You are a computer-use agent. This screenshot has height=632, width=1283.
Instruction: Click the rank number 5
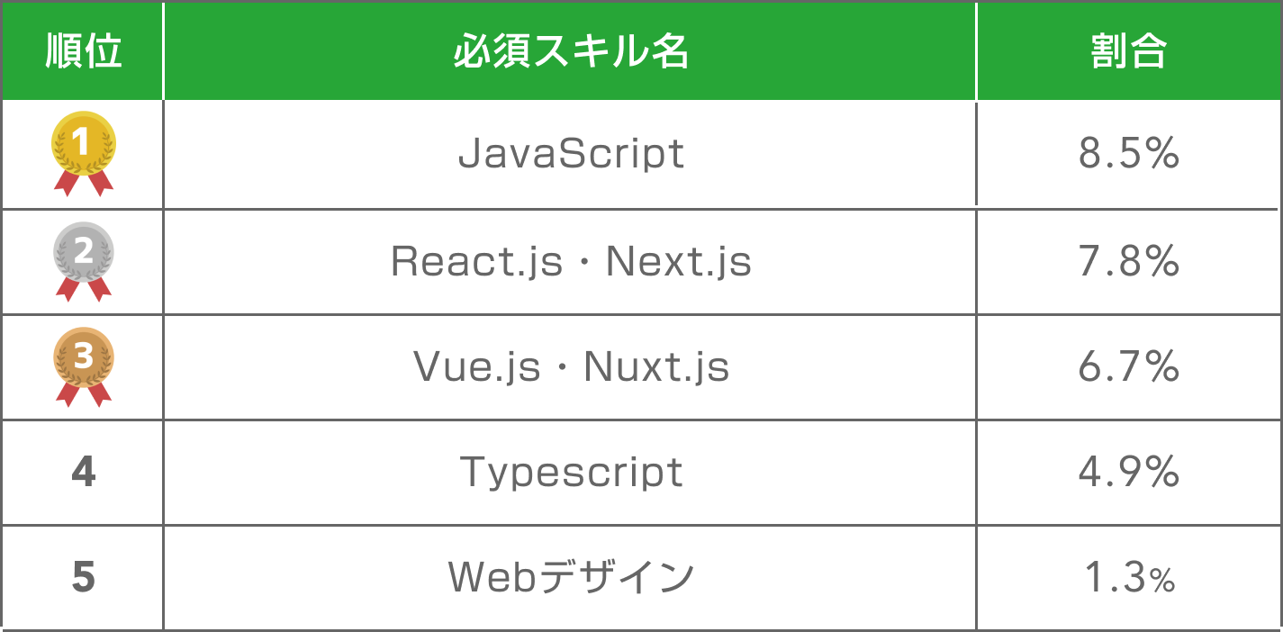click(83, 578)
